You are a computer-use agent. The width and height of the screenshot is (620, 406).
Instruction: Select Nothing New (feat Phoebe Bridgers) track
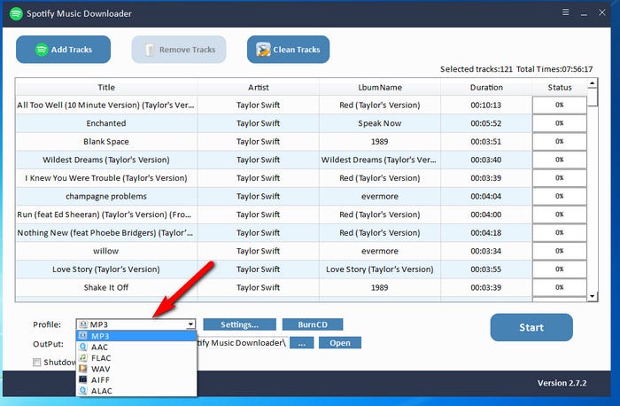point(105,232)
